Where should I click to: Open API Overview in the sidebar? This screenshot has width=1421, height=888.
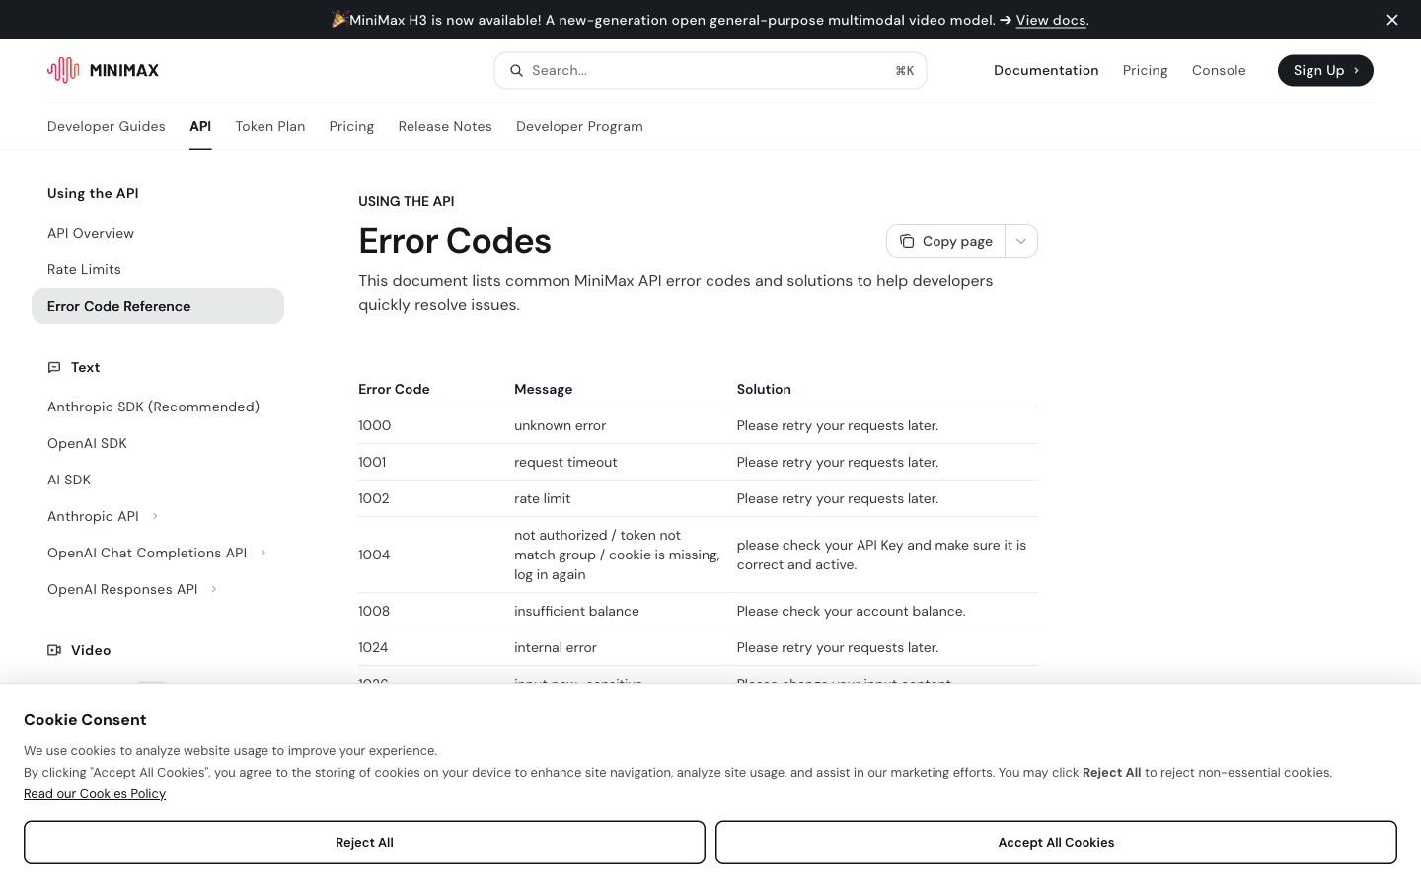(91, 233)
